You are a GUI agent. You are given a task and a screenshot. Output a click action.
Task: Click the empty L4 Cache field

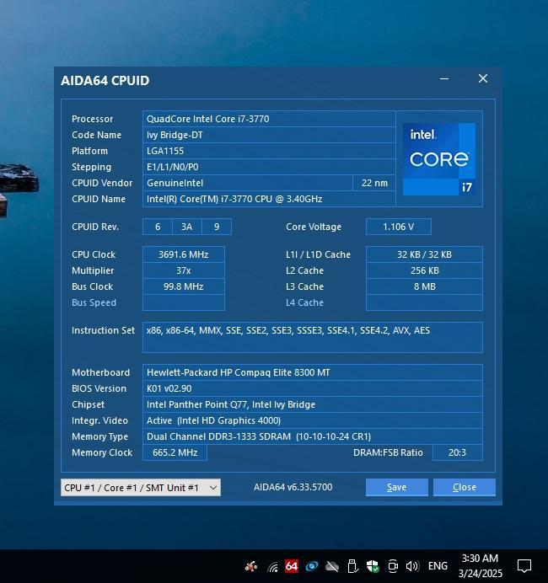click(424, 302)
